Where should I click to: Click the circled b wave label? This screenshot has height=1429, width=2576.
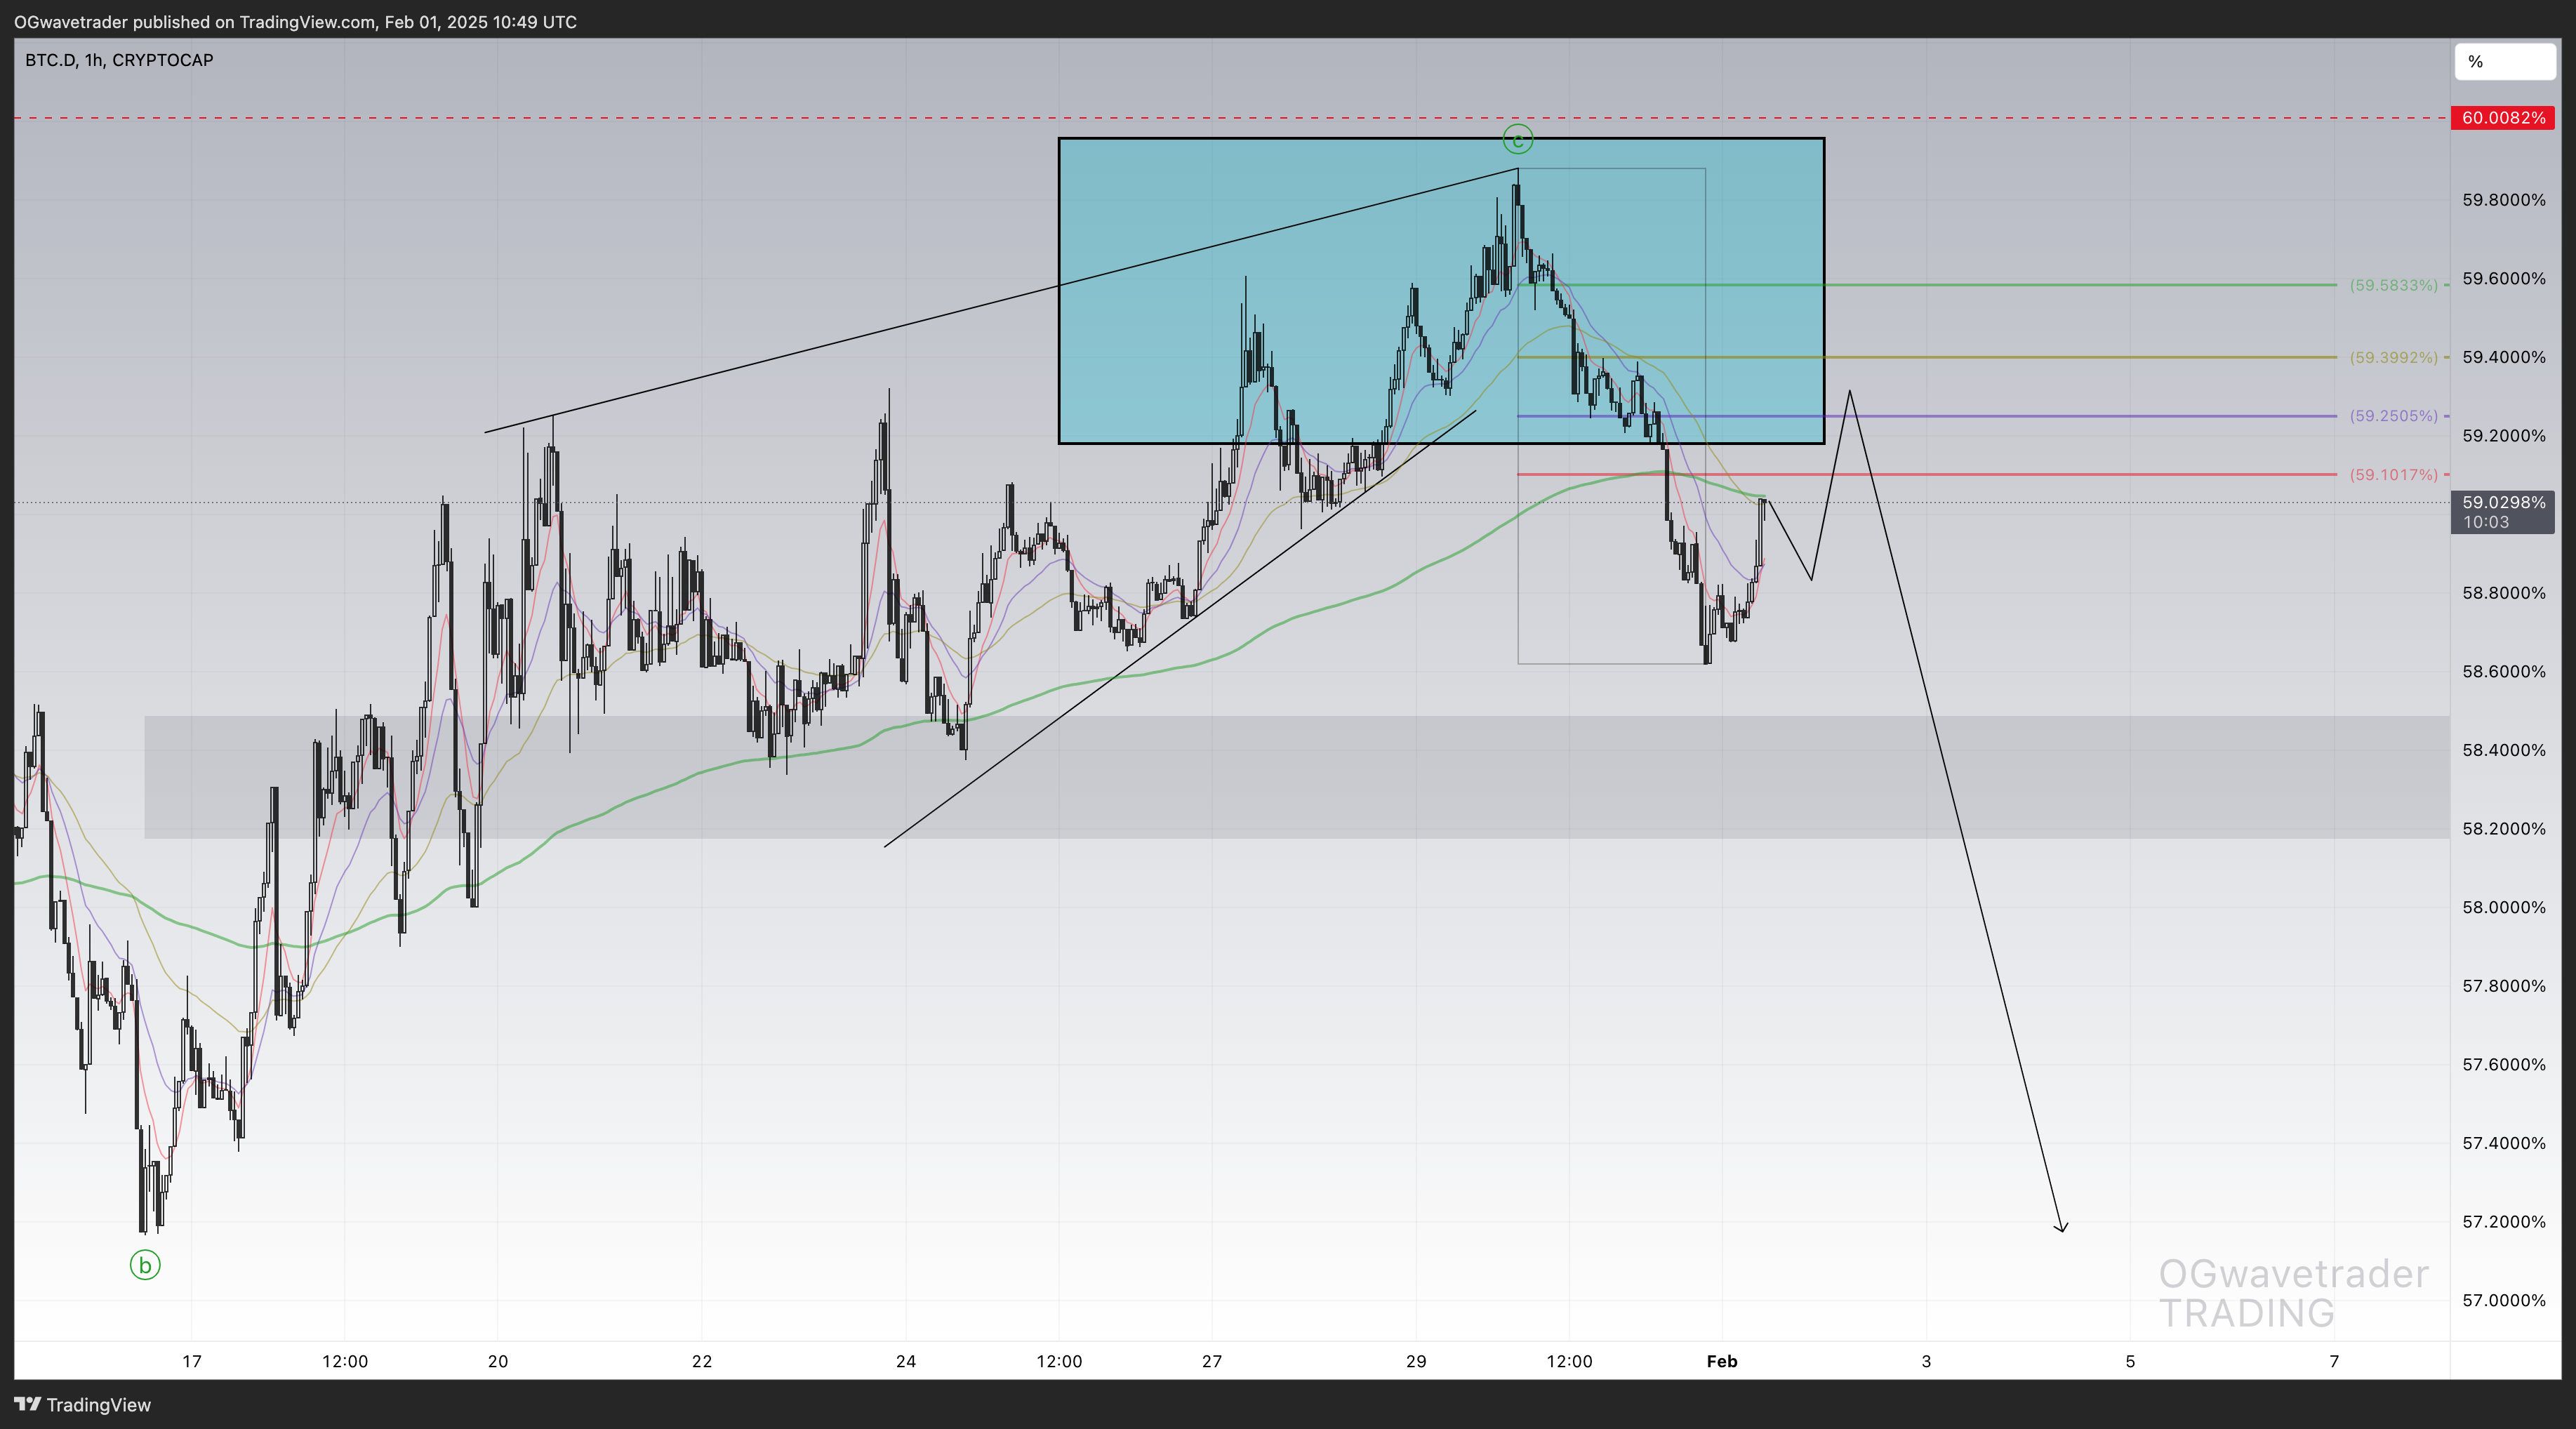[x=145, y=1265]
